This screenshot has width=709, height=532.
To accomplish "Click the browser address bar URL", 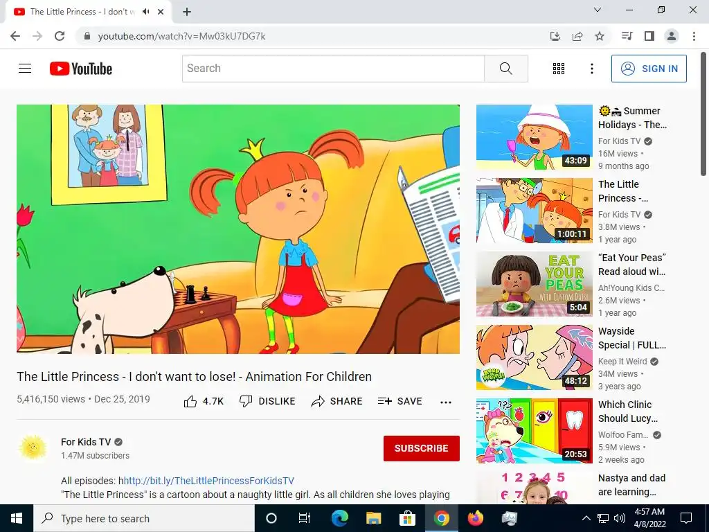I will pos(182,36).
